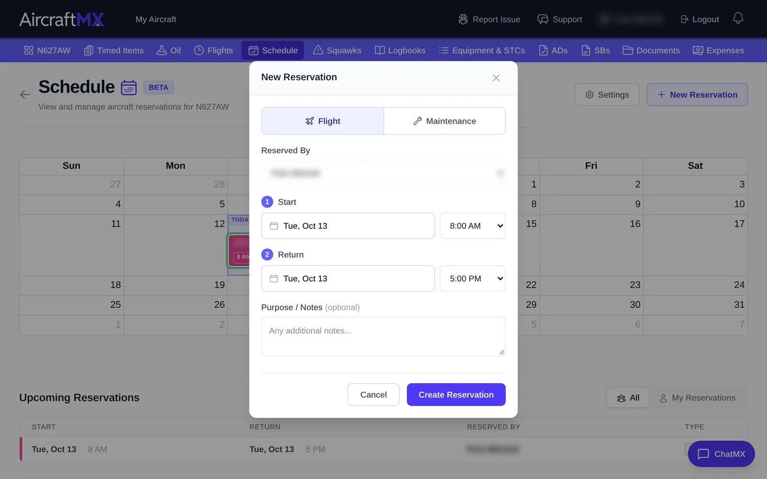
Task: Open the Expenses tab
Action: pos(718,50)
